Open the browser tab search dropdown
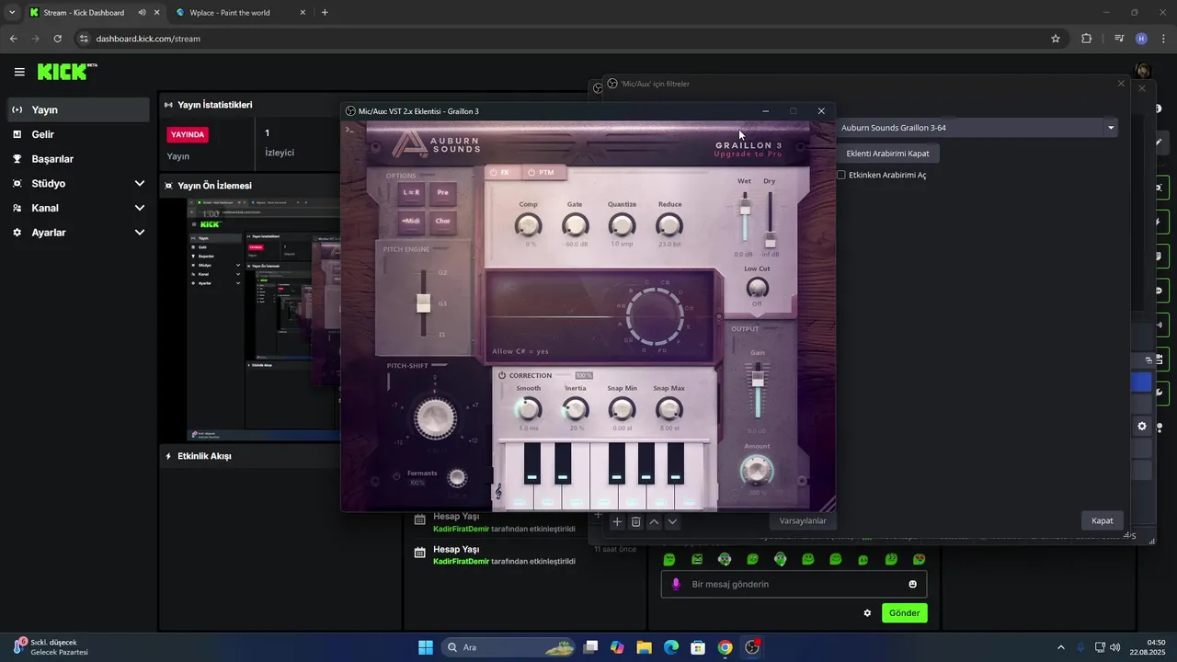This screenshot has height=662, width=1177. [11, 13]
